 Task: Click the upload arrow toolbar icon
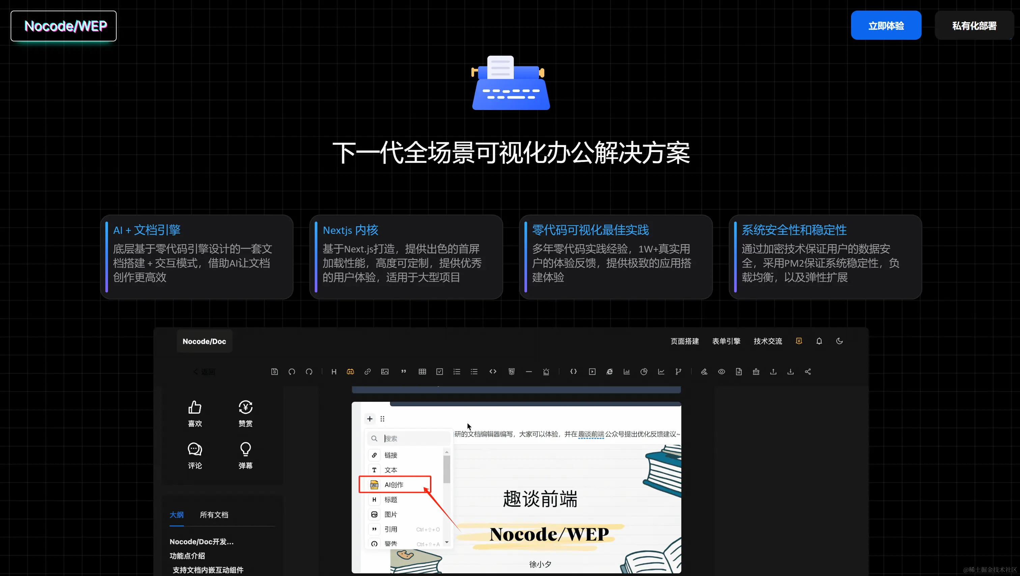(x=773, y=371)
